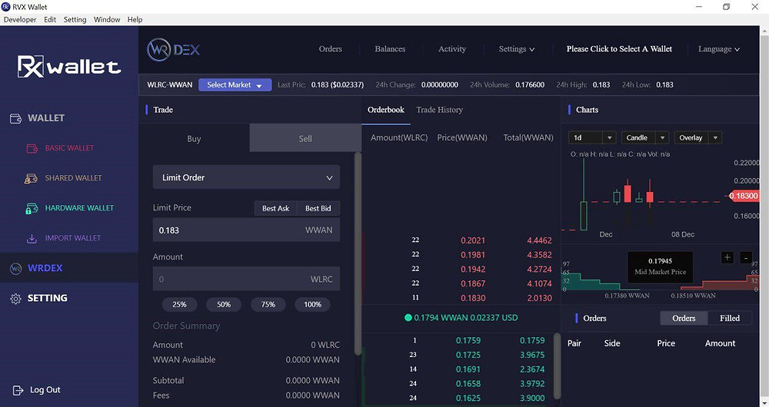Click the Setting gear icon
Viewport: 769px width, 407px height.
click(x=15, y=298)
